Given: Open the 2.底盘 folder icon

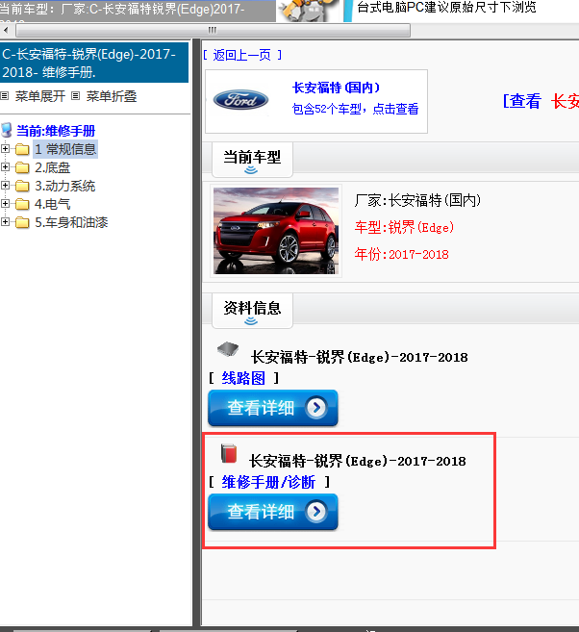Looking at the screenshot, I should point(22,167).
